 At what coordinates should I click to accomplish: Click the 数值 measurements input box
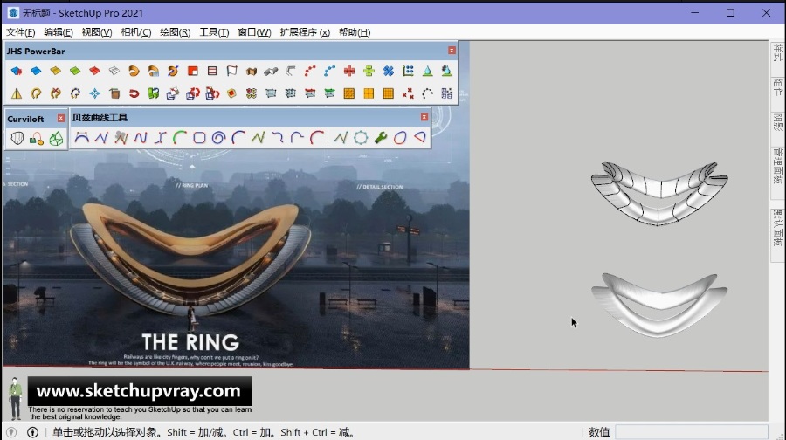[692, 432]
